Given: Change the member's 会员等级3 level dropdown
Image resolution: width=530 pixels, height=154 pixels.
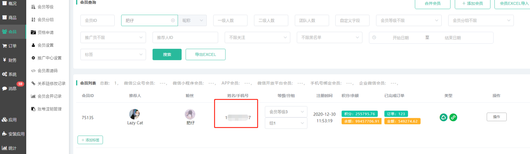Looking at the screenshot, I should tap(286, 112).
